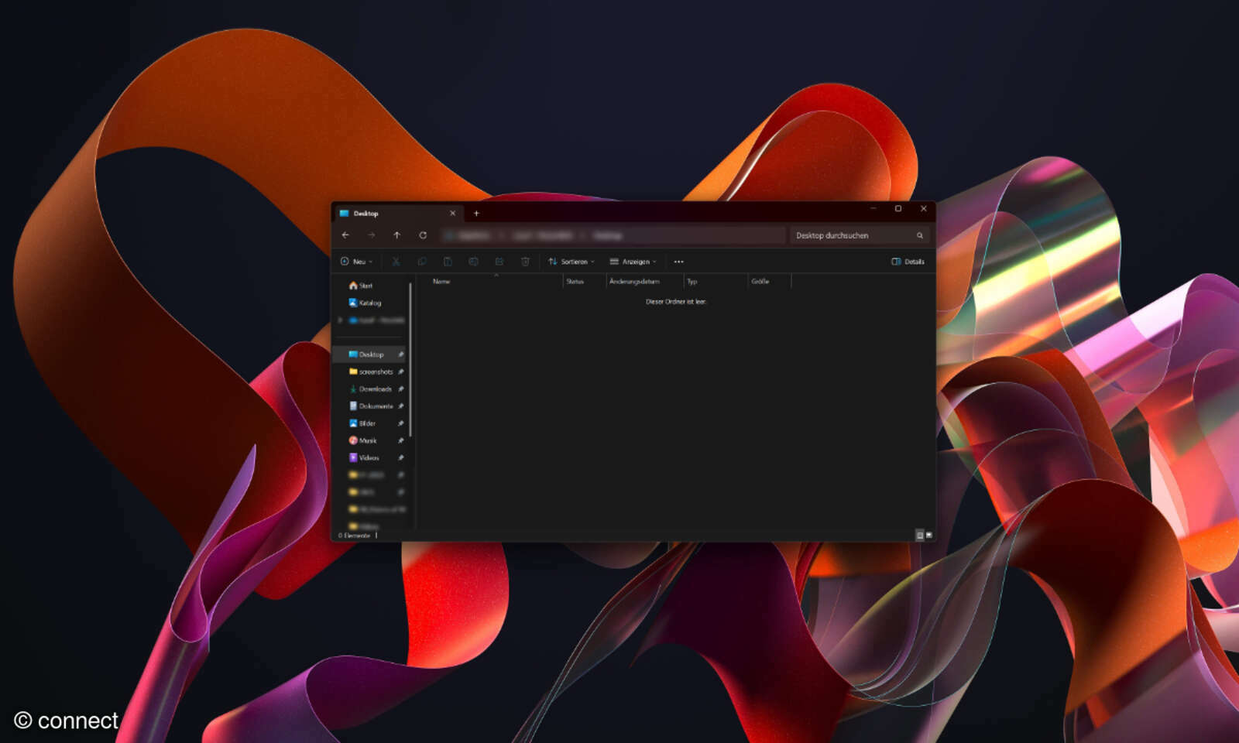Select the Cut icon in the toolbar
Viewport: 1239px width, 743px height.
tap(396, 262)
